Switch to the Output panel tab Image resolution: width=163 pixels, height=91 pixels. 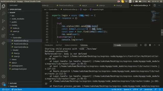click(x=59, y=45)
